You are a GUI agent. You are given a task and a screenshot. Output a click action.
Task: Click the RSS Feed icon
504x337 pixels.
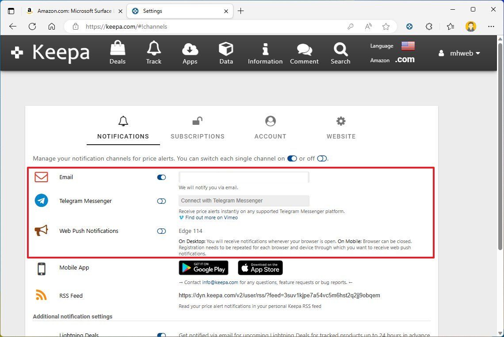click(x=41, y=295)
